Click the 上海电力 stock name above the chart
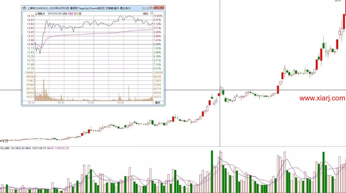Screen dimensions: 346x193 click(x=40, y=14)
